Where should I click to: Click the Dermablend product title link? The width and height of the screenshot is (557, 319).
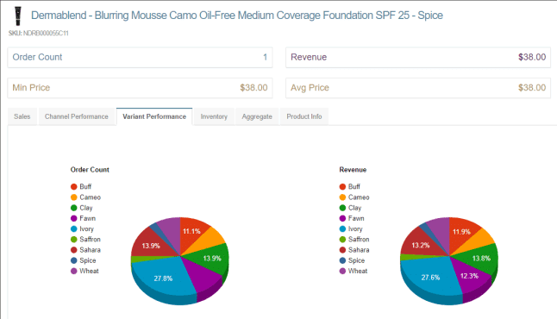pos(237,16)
